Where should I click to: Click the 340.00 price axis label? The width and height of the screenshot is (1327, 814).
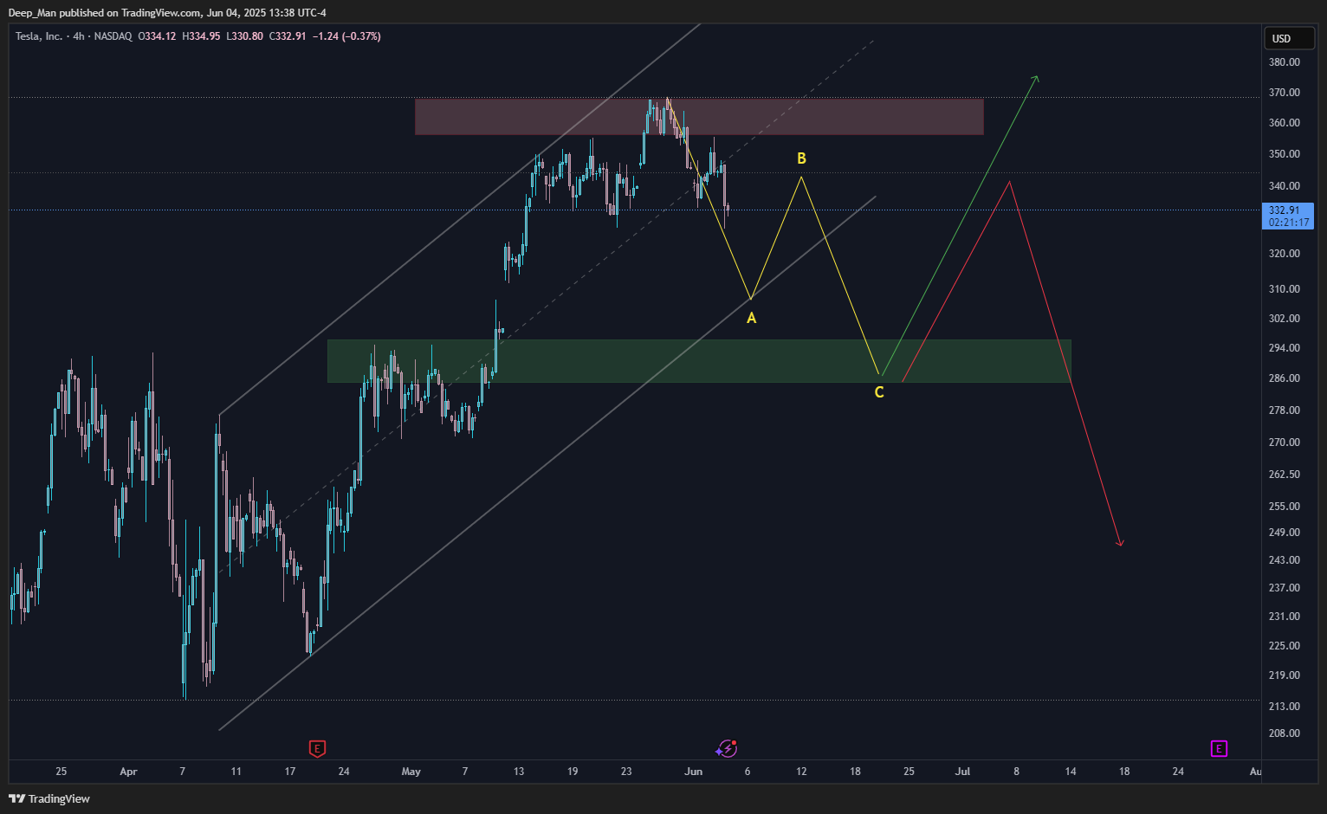(1284, 186)
